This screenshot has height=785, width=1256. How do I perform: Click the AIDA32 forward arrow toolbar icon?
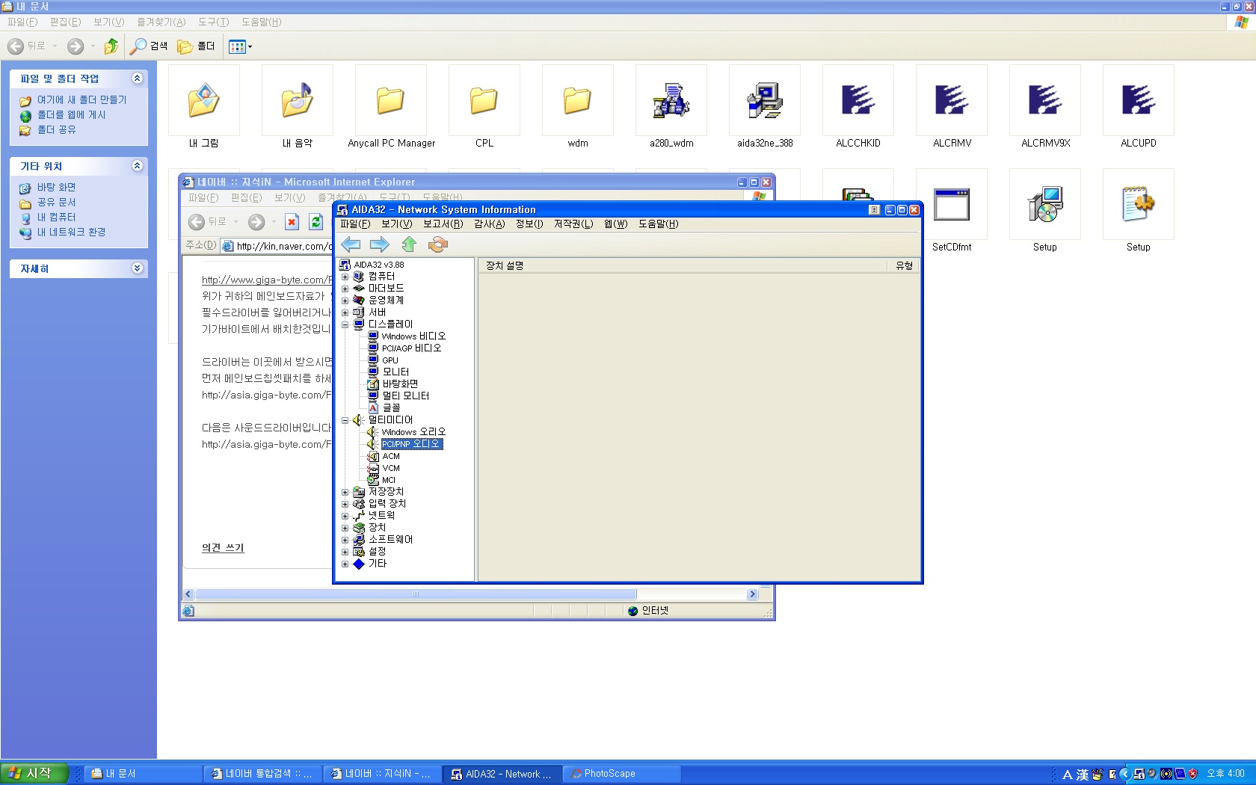click(380, 244)
